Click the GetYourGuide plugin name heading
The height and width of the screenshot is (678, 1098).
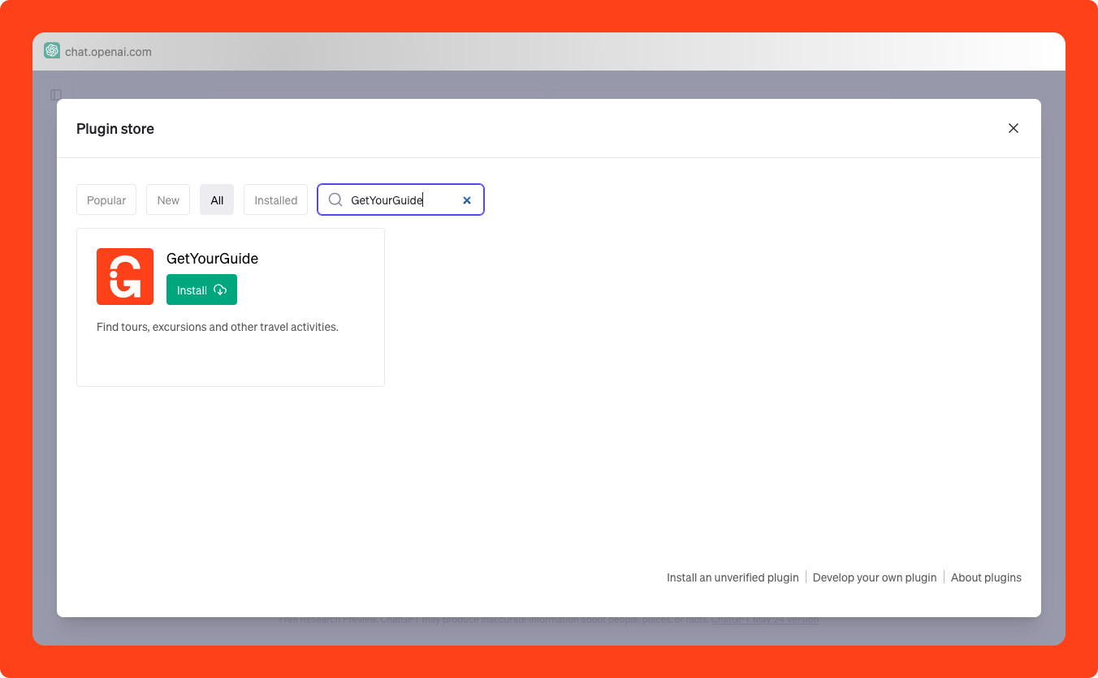(212, 258)
